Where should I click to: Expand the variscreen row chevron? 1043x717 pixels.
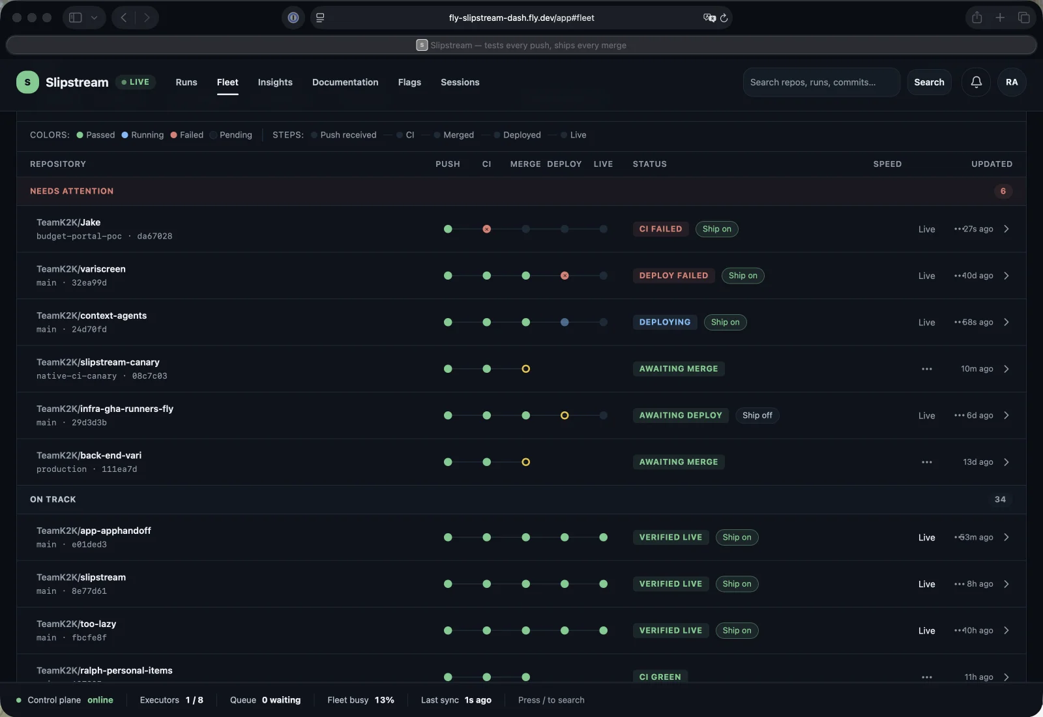(x=1006, y=276)
